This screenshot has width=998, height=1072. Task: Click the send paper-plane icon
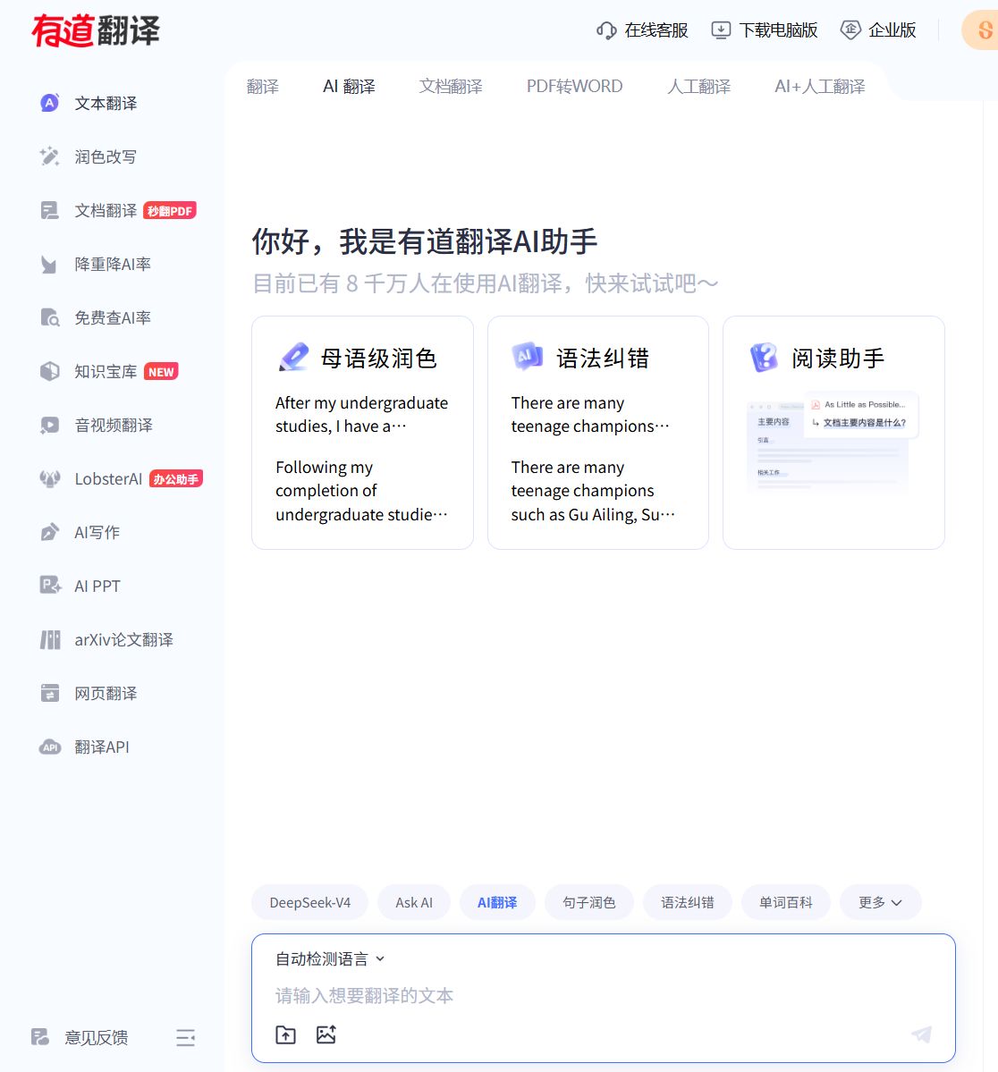coord(922,1034)
